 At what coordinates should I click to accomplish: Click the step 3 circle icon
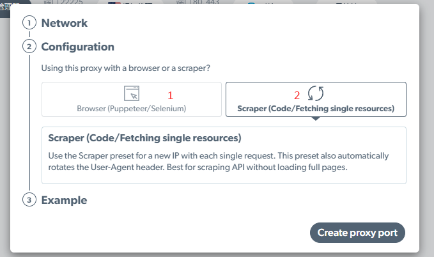(x=29, y=199)
